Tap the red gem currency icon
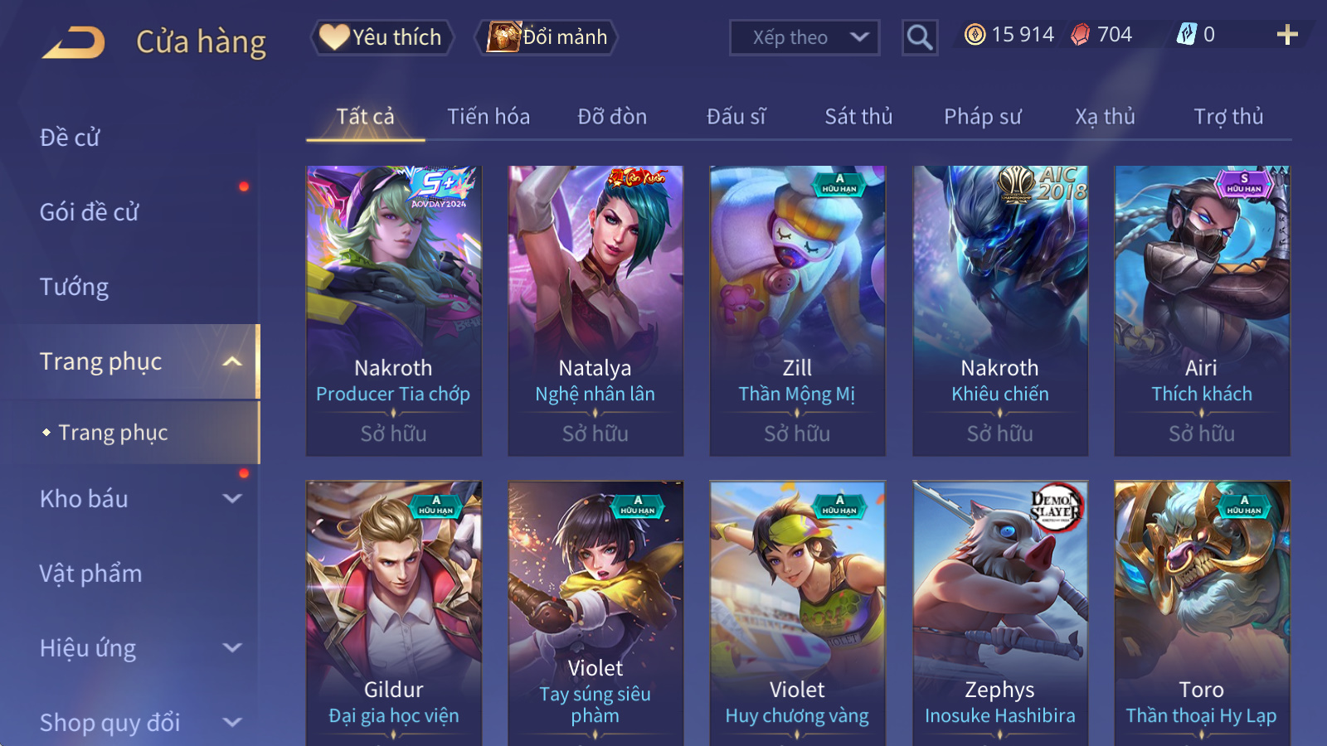Screen dimensions: 1327x746 [x=1080, y=35]
